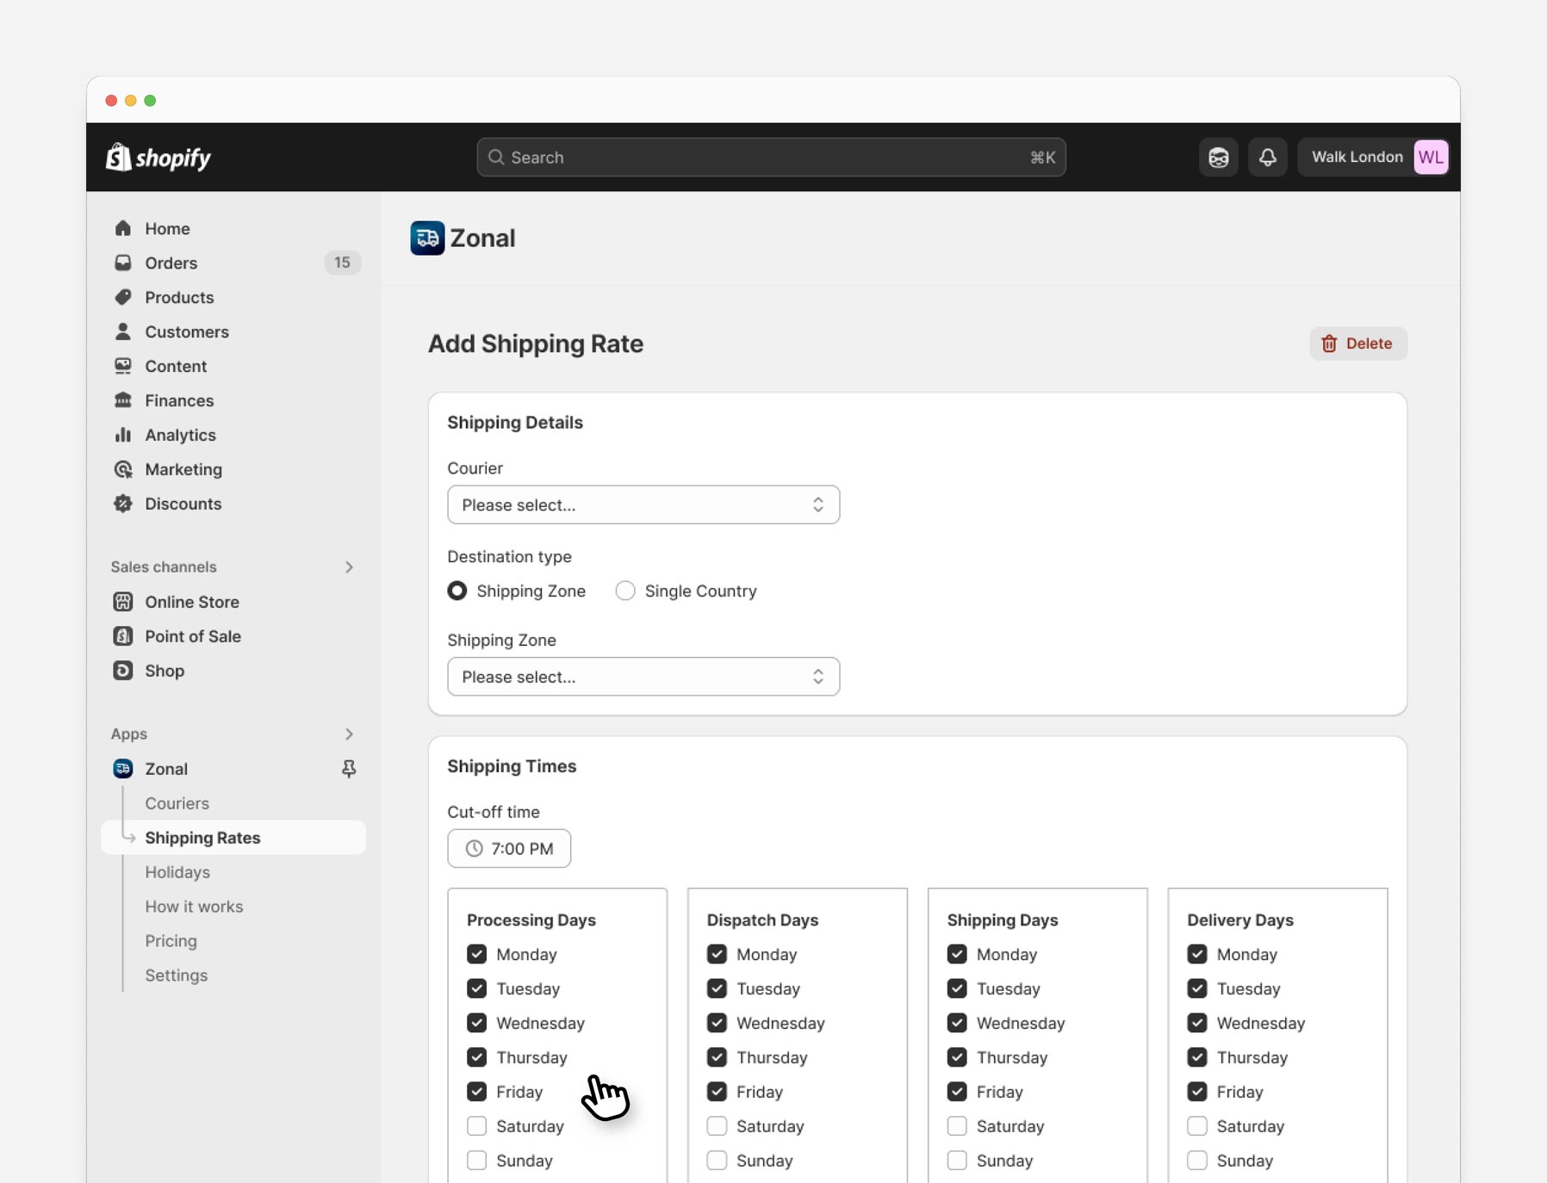
Task: Open the Courier dropdown
Action: tap(643, 505)
